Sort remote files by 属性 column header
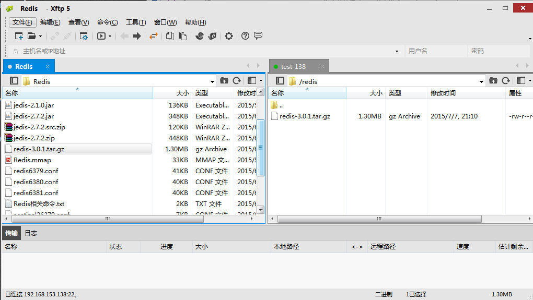Image resolution: width=533 pixels, height=300 pixels. [519, 93]
